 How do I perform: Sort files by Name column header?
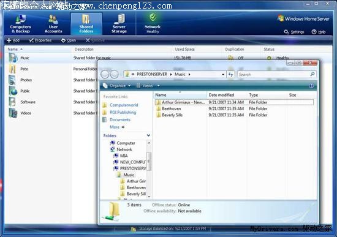pos(161,95)
